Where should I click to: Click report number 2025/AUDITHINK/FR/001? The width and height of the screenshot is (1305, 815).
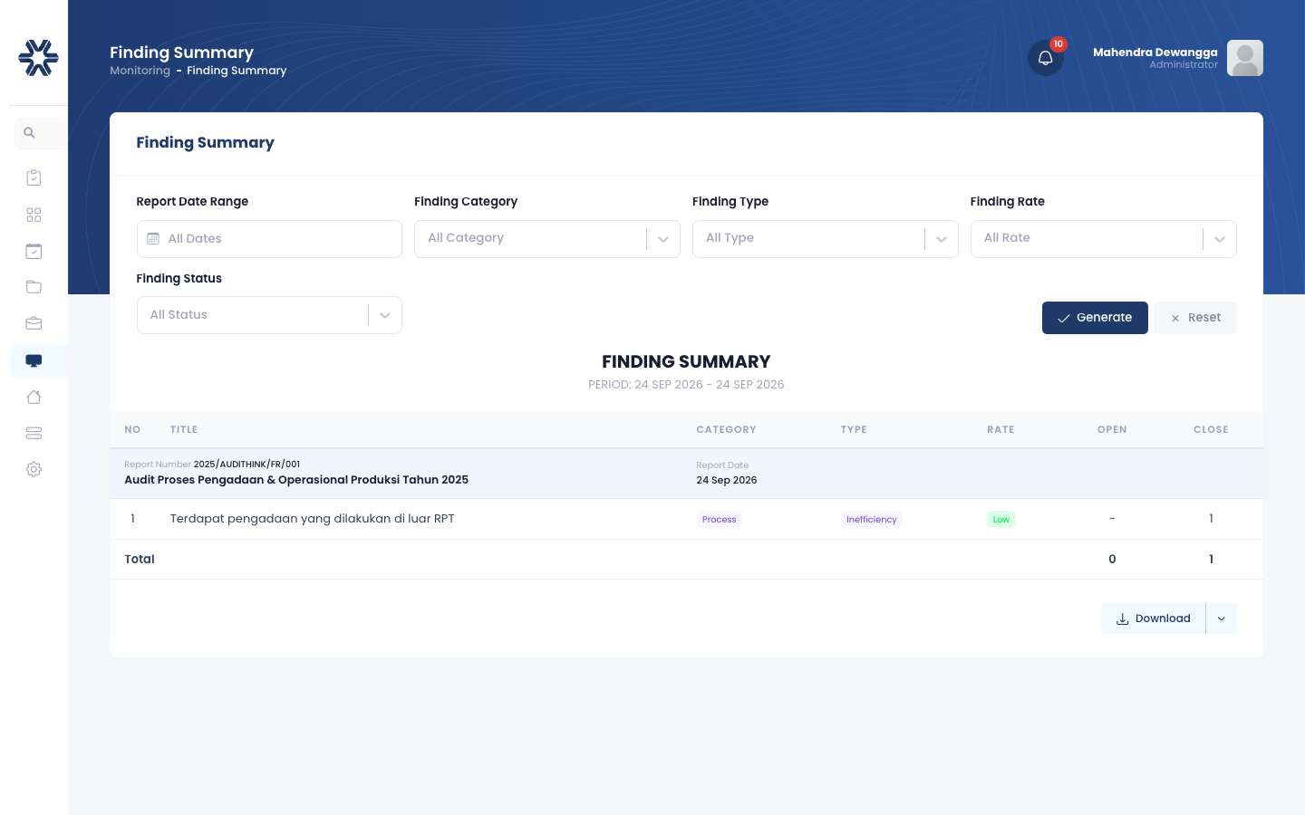coord(246,465)
